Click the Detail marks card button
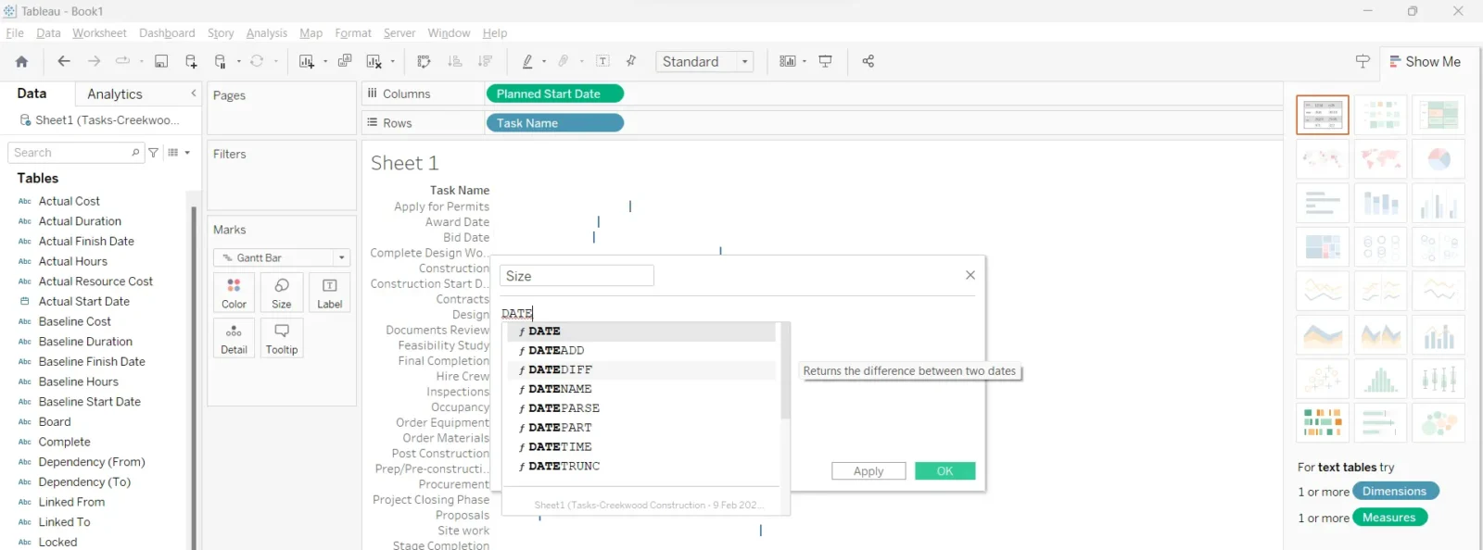Screen dimensions: 1483x550 (234, 338)
